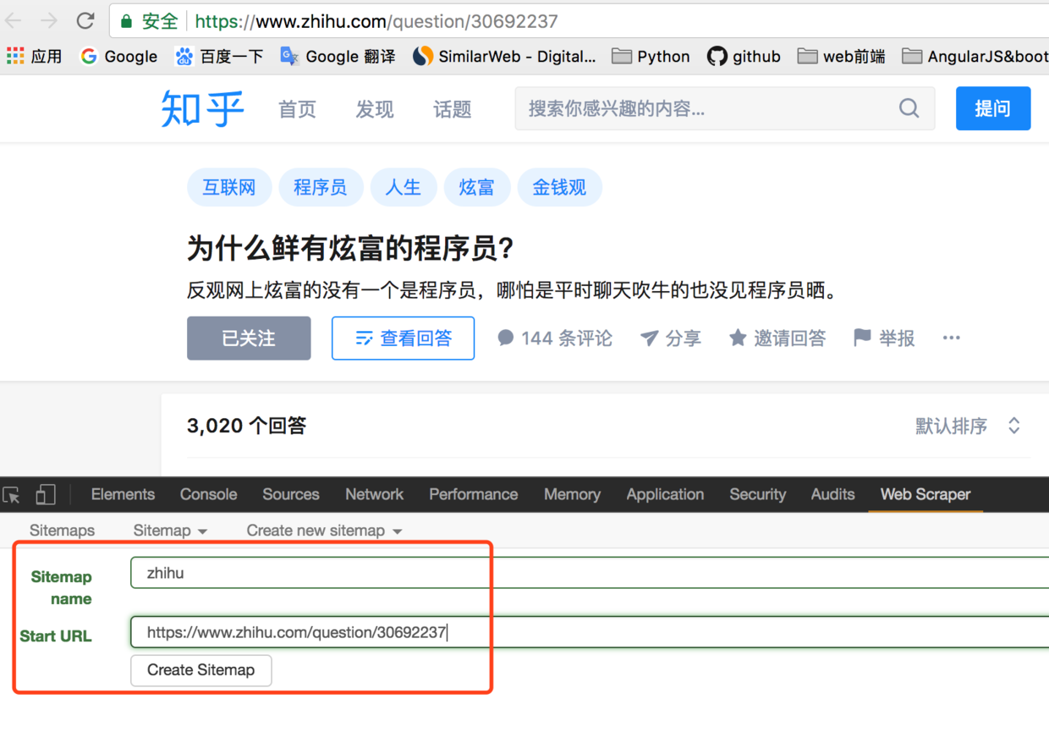1049x732 pixels.
Task: Click the Create Sitemap button
Action: [200, 670]
